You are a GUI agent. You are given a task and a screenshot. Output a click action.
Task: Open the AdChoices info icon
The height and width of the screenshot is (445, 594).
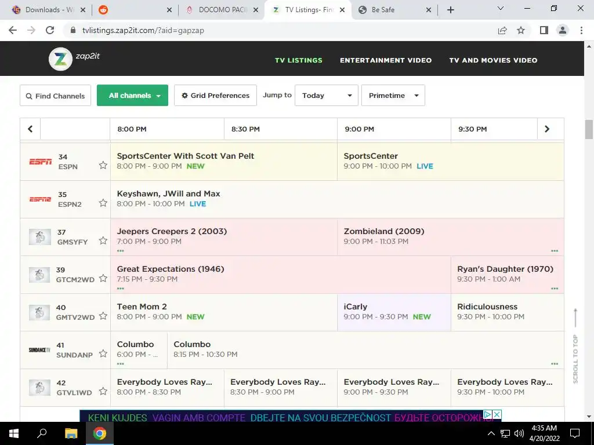[488, 414]
